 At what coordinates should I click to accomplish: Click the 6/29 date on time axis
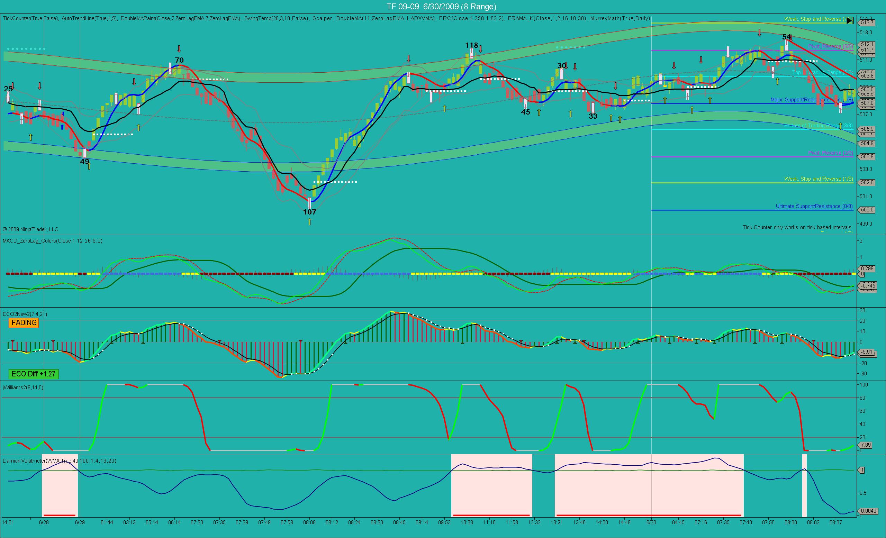click(80, 522)
